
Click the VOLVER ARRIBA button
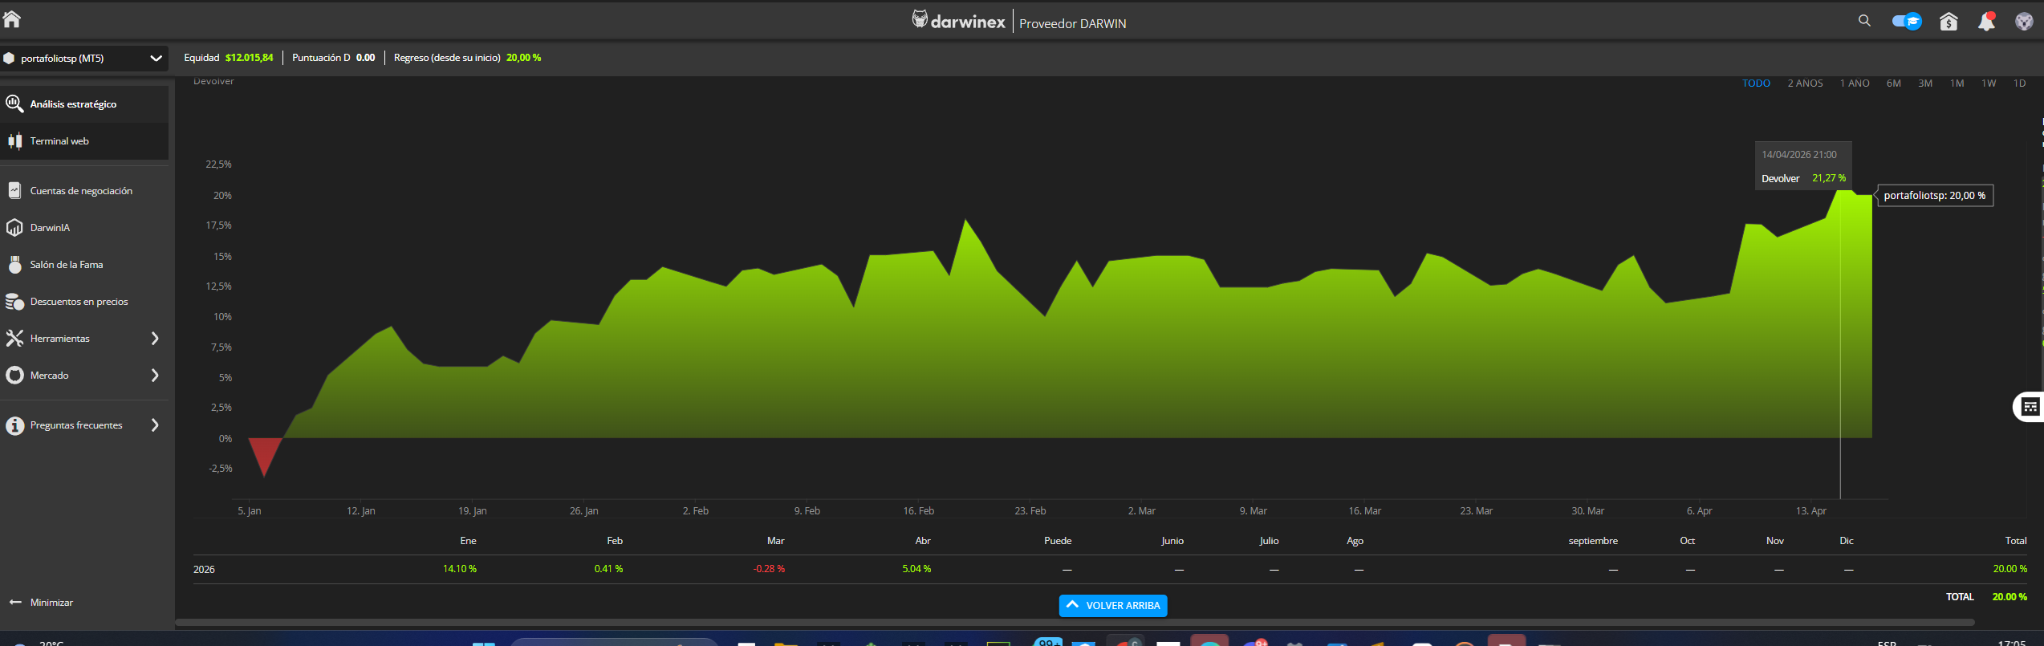pyautogui.click(x=1113, y=606)
